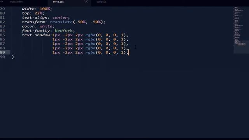Click the transform property name

(33, 22)
